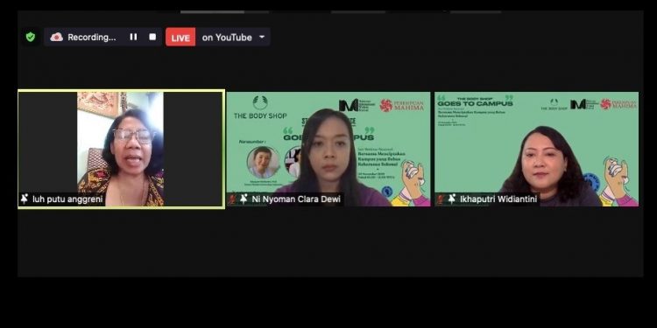Click the 'Ni Nyoman Clara Dewi' name label
This screenshot has width=657, height=328.
pyautogui.click(x=296, y=199)
